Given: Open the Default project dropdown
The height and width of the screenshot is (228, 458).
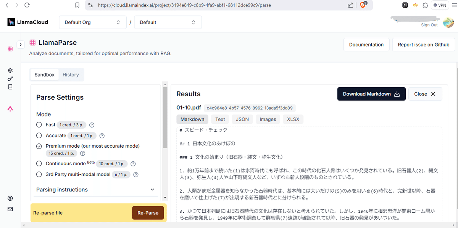Looking at the screenshot, I should click(x=168, y=22).
